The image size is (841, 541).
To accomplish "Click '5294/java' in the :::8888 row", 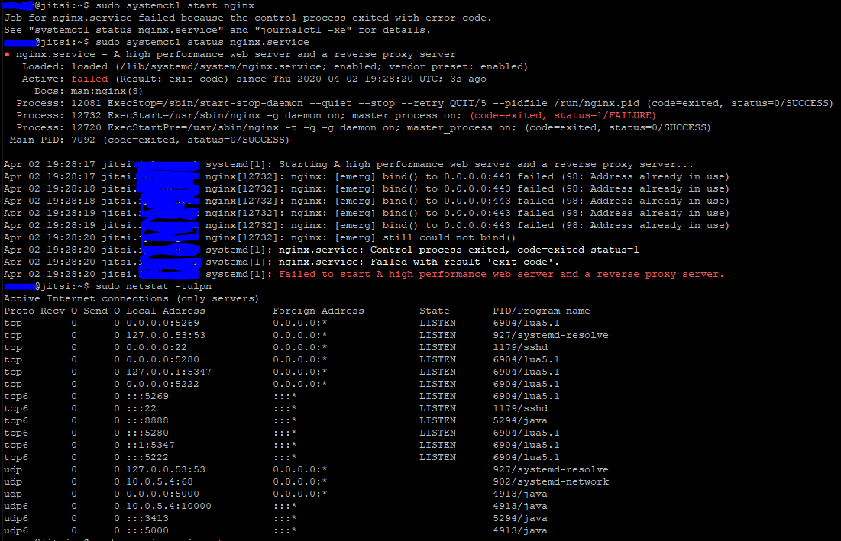I will [520, 421].
